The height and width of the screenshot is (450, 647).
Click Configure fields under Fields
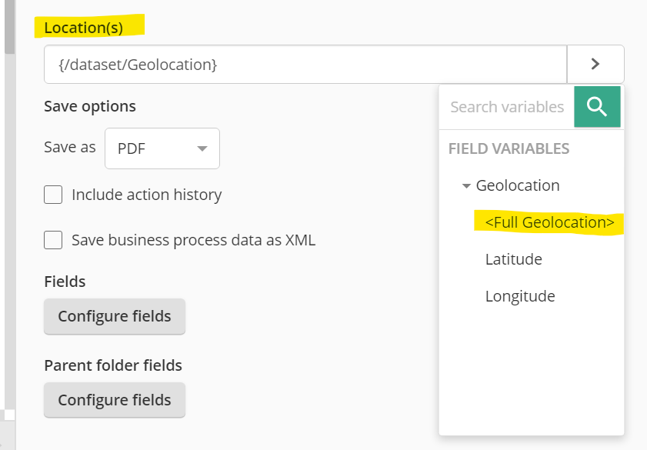[115, 316]
